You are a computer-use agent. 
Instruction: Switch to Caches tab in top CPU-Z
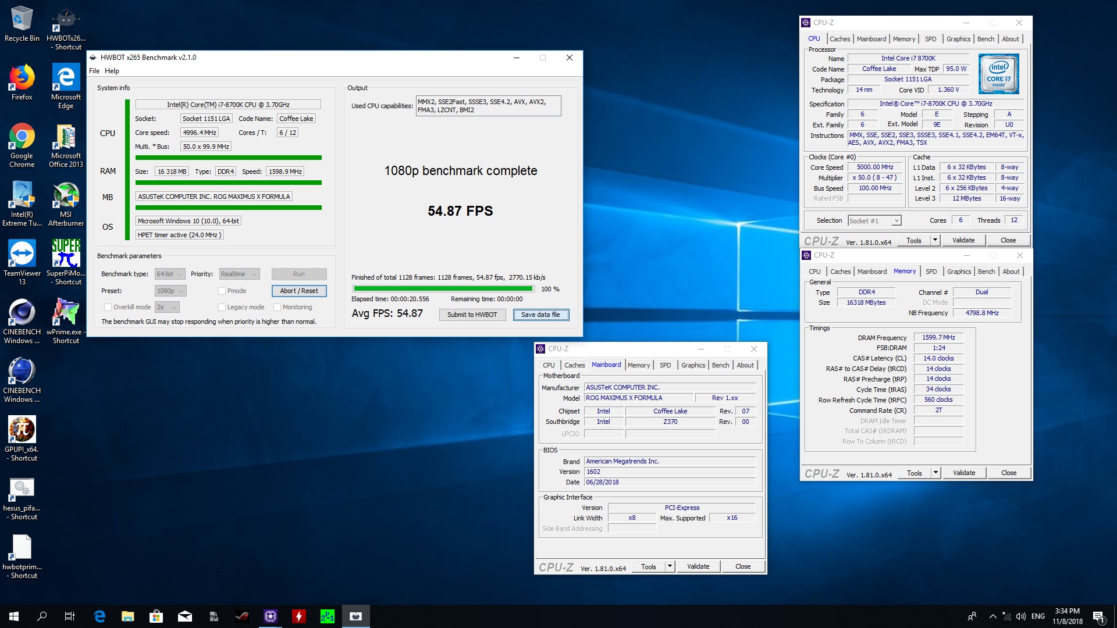pyautogui.click(x=839, y=39)
